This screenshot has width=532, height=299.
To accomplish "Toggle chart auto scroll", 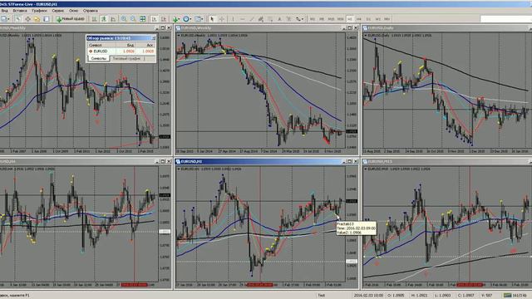I will [x=155, y=19].
